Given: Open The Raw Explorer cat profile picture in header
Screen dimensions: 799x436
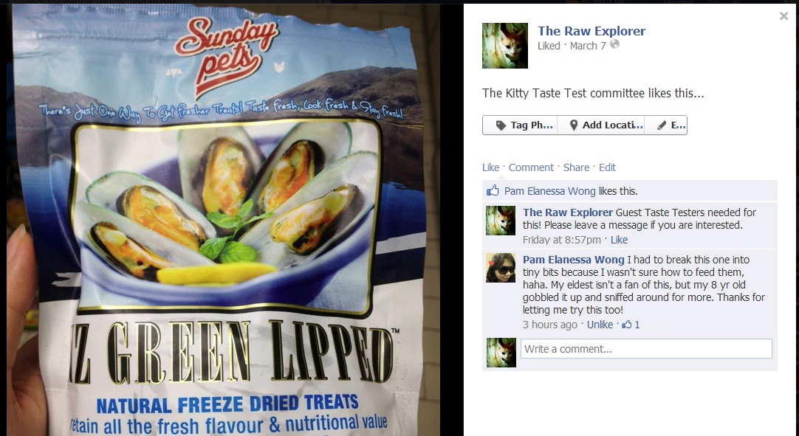Looking at the screenshot, I should (x=505, y=46).
